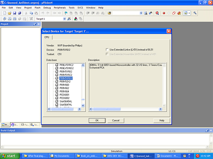Close the Build Output pane

211,130
